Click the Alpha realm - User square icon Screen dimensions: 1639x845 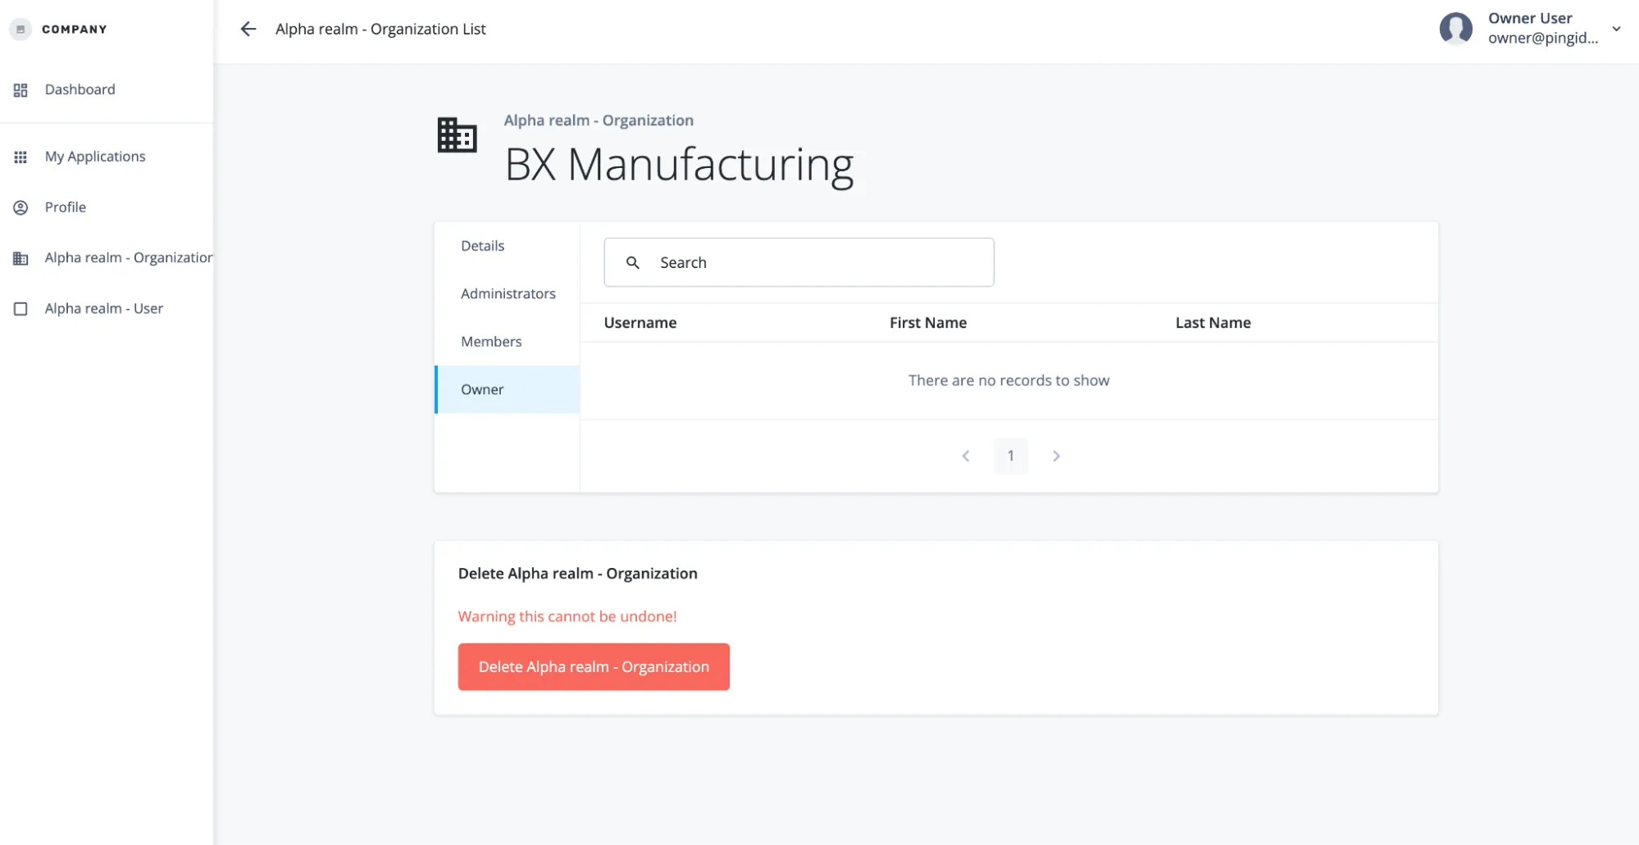(20, 309)
